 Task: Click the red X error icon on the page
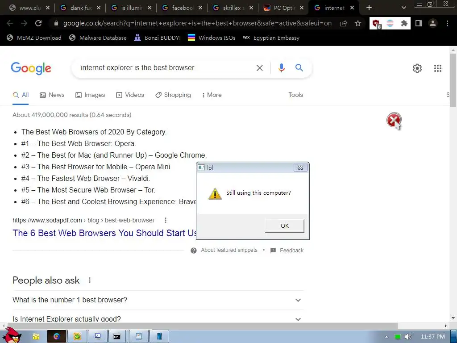pos(394,121)
